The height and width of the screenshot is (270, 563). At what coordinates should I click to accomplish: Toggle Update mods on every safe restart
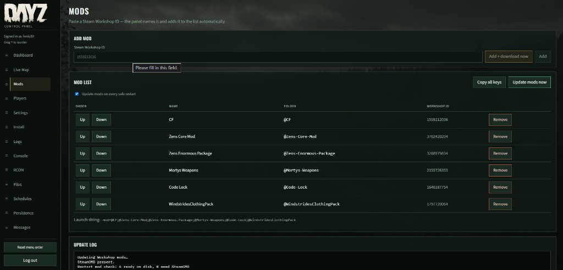coord(76,93)
